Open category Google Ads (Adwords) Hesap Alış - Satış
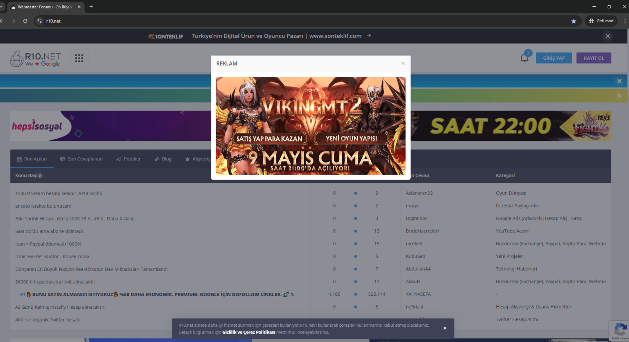629x342 pixels. coord(539,218)
